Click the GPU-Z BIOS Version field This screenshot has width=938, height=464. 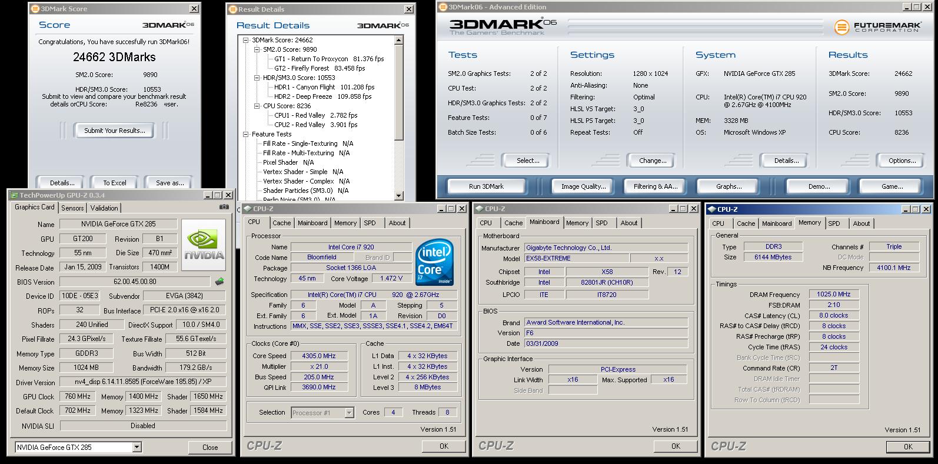135,282
